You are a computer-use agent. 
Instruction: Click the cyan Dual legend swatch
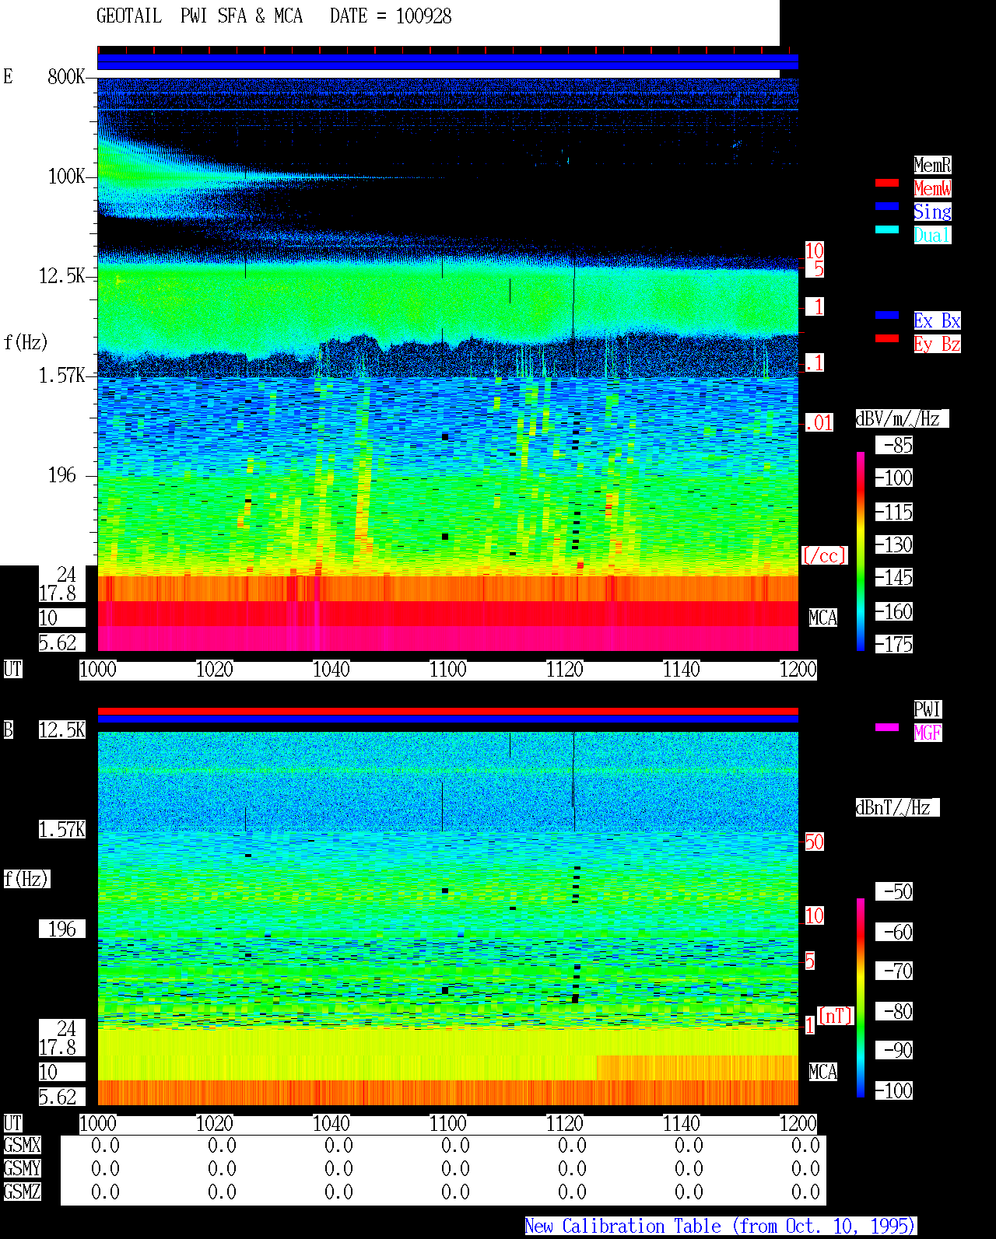click(887, 229)
